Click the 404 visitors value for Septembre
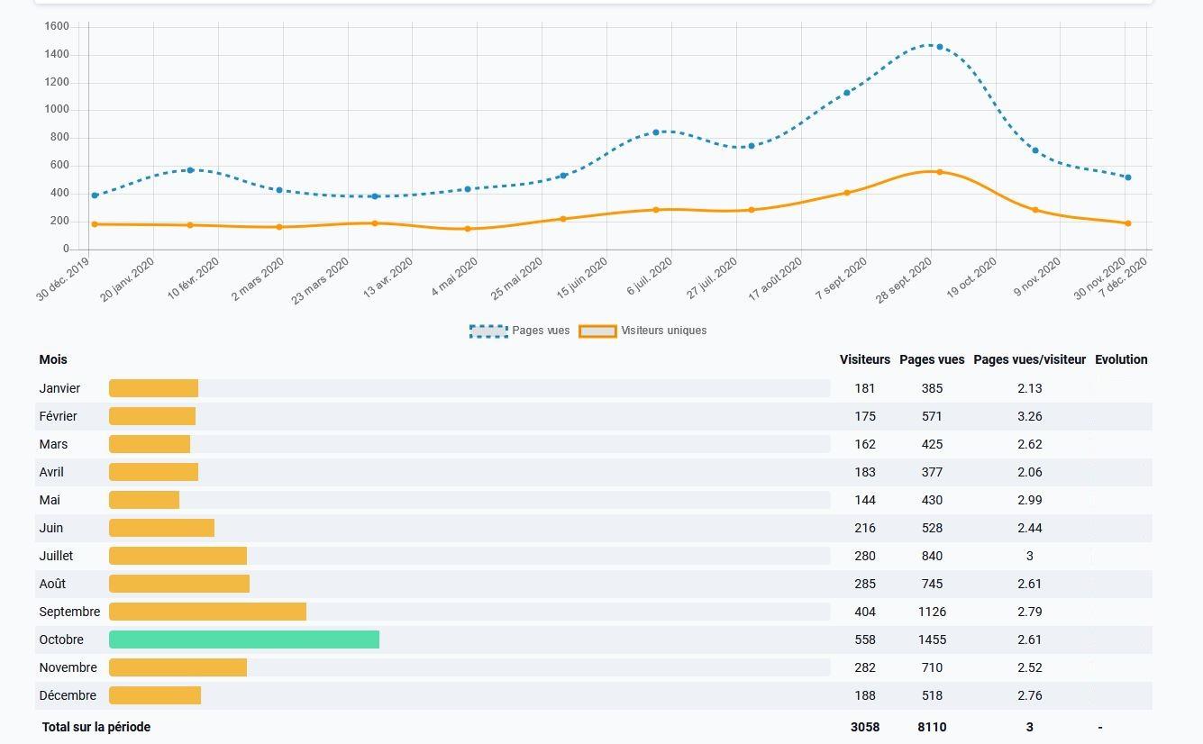This screenshot has width=1203, height=744. [x=865, y=612]
